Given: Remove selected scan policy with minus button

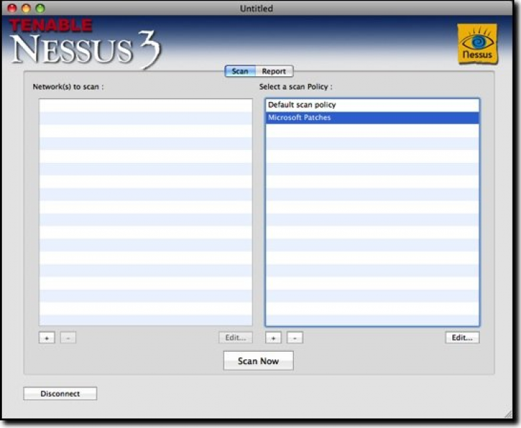Looking at the screenshot, I should tap(295, 338).
